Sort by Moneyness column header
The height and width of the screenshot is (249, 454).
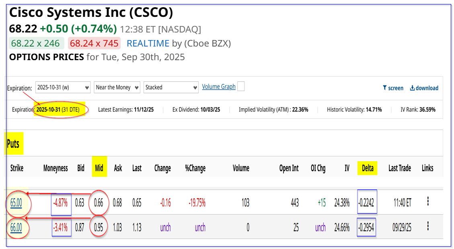tap(55, 168)
